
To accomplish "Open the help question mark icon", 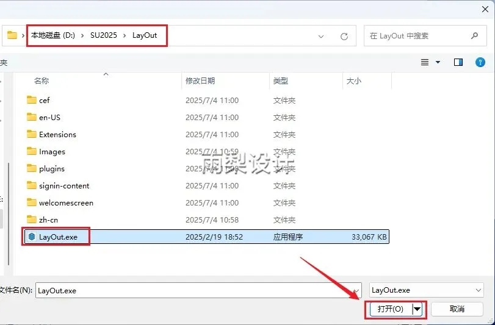I will pyautogui.click(x=480, y=62).
